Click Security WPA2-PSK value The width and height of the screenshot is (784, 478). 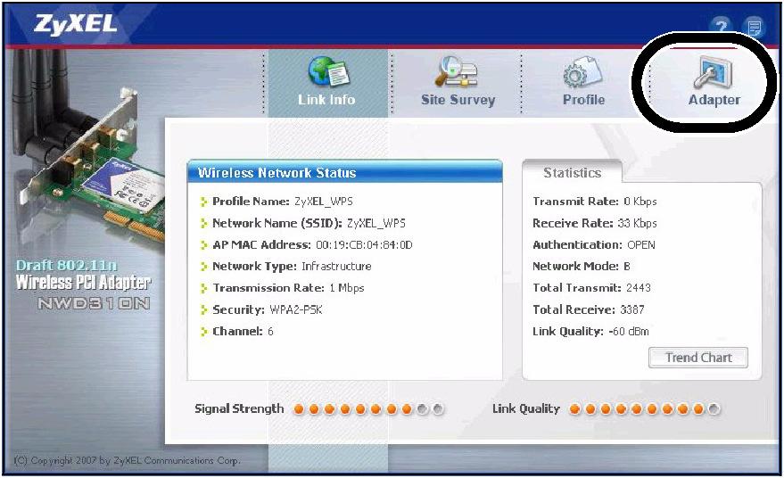point(296,310)
